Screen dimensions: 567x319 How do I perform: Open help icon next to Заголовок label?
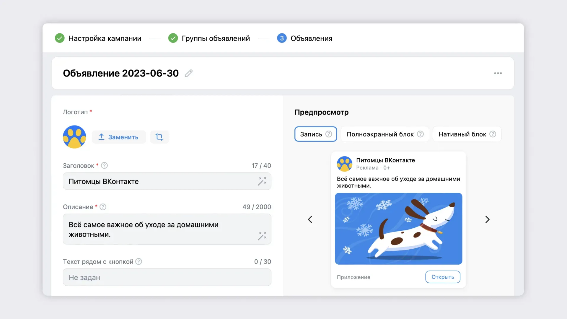[x=104, y=165]
